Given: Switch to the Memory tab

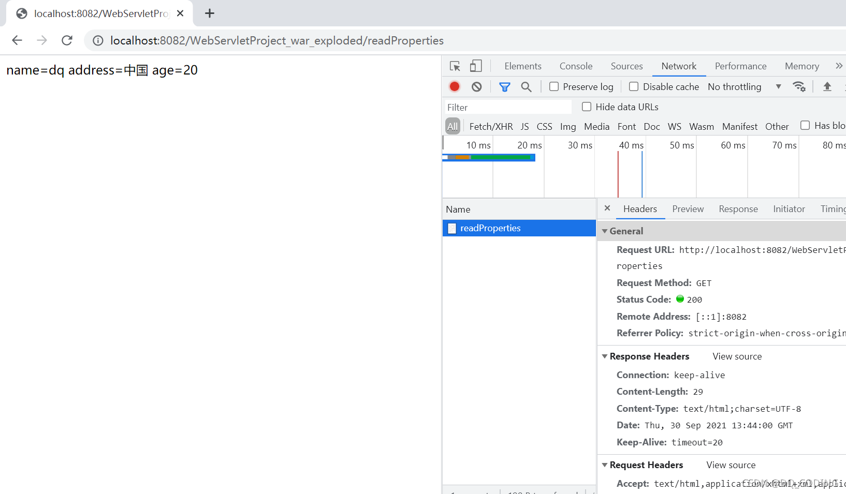Looking at the screenshot, I should [802, 66].
